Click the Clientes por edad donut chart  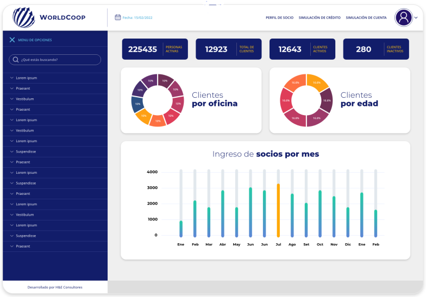306,100
